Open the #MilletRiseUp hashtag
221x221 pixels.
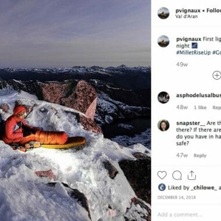(193, 52)
